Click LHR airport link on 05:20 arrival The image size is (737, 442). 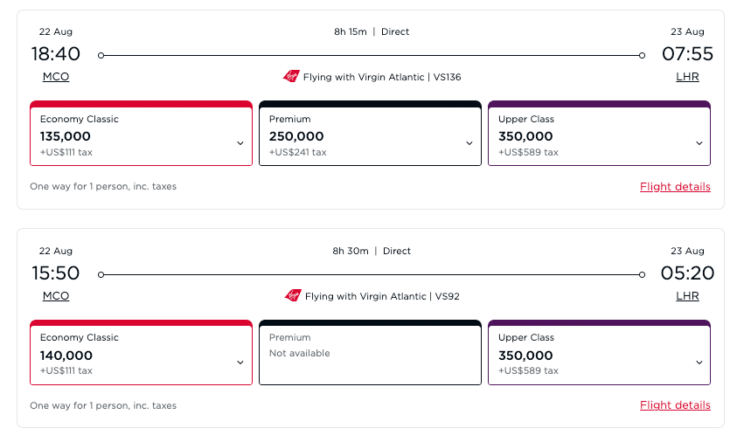pyautogui.click(x=687, y=296)
